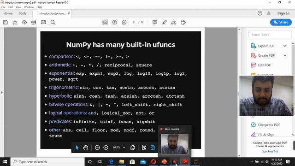Click the Web camera preview thumbnail

point(175,144)
